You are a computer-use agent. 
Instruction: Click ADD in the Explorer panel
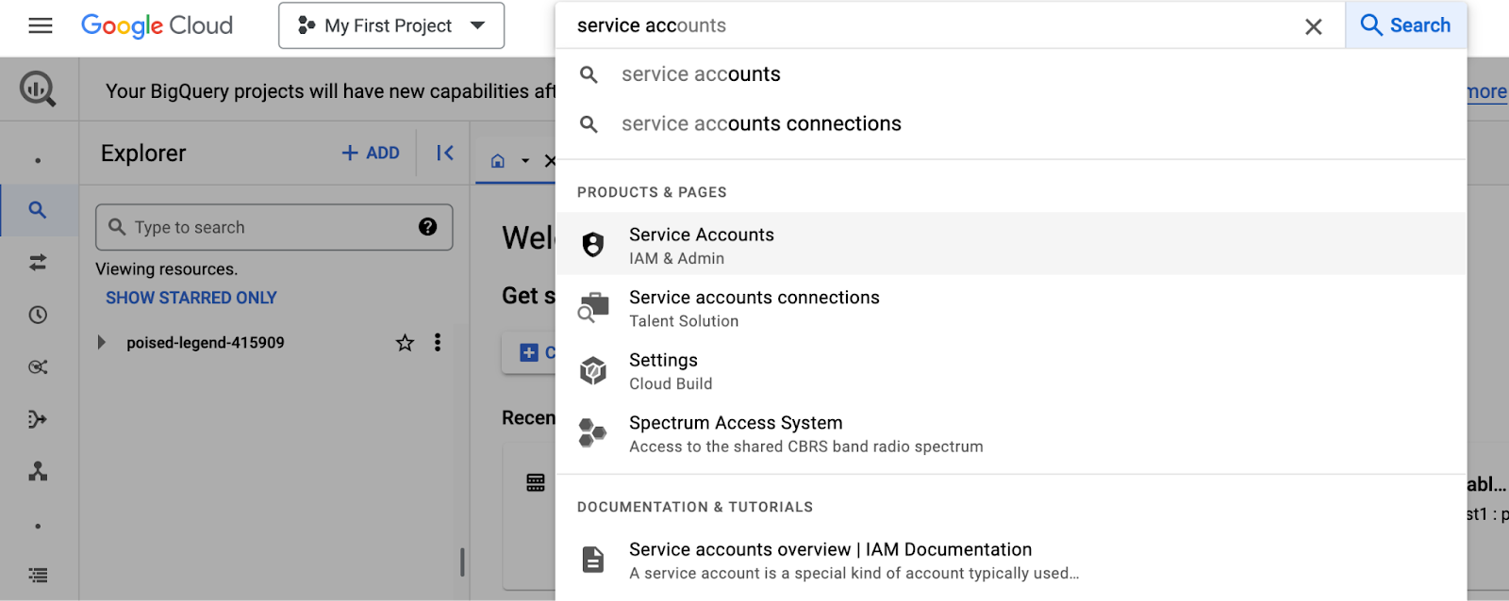coord(371,153)
